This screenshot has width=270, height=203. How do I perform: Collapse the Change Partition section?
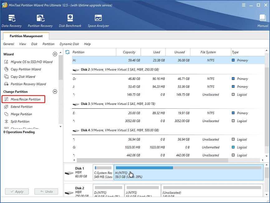[55, 92]
